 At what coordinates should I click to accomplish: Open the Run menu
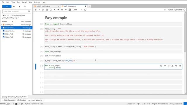coord(18,2)
